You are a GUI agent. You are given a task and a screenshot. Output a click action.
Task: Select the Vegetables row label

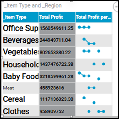click(21, 52)
